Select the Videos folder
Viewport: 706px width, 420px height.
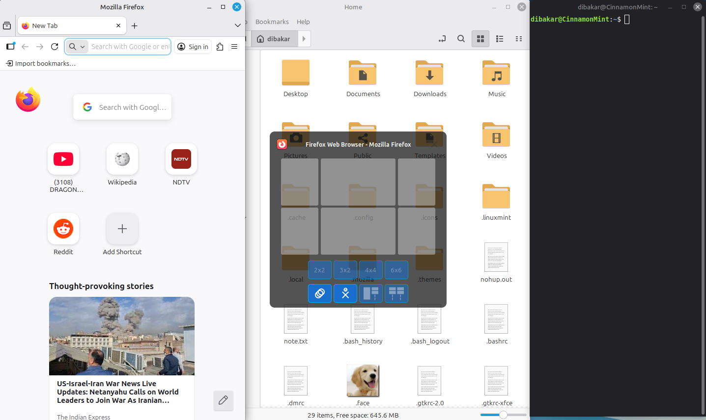click(x=497, y=140)
